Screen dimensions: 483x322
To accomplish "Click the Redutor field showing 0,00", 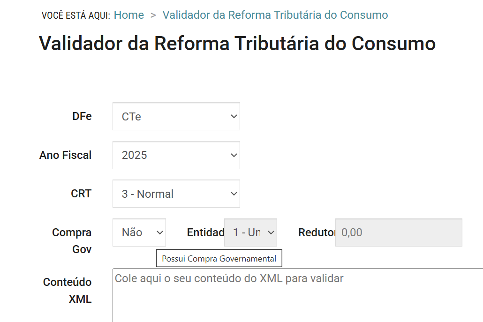I will tap(399, 232).
